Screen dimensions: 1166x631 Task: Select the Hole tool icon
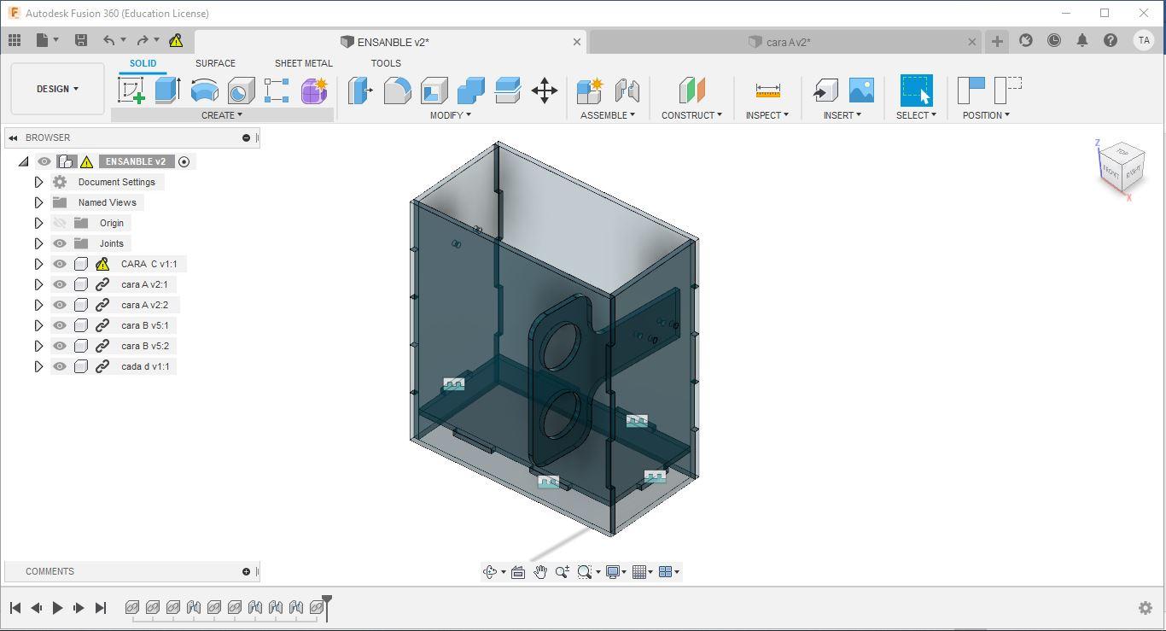pos(241,91)
